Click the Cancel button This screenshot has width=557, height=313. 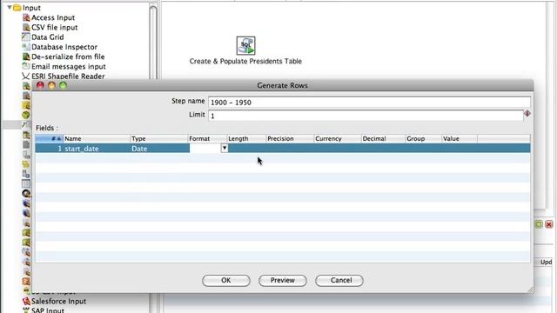click(x=339, y=280)
